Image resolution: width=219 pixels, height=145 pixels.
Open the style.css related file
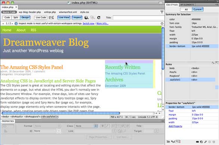(x=84, y=12)
